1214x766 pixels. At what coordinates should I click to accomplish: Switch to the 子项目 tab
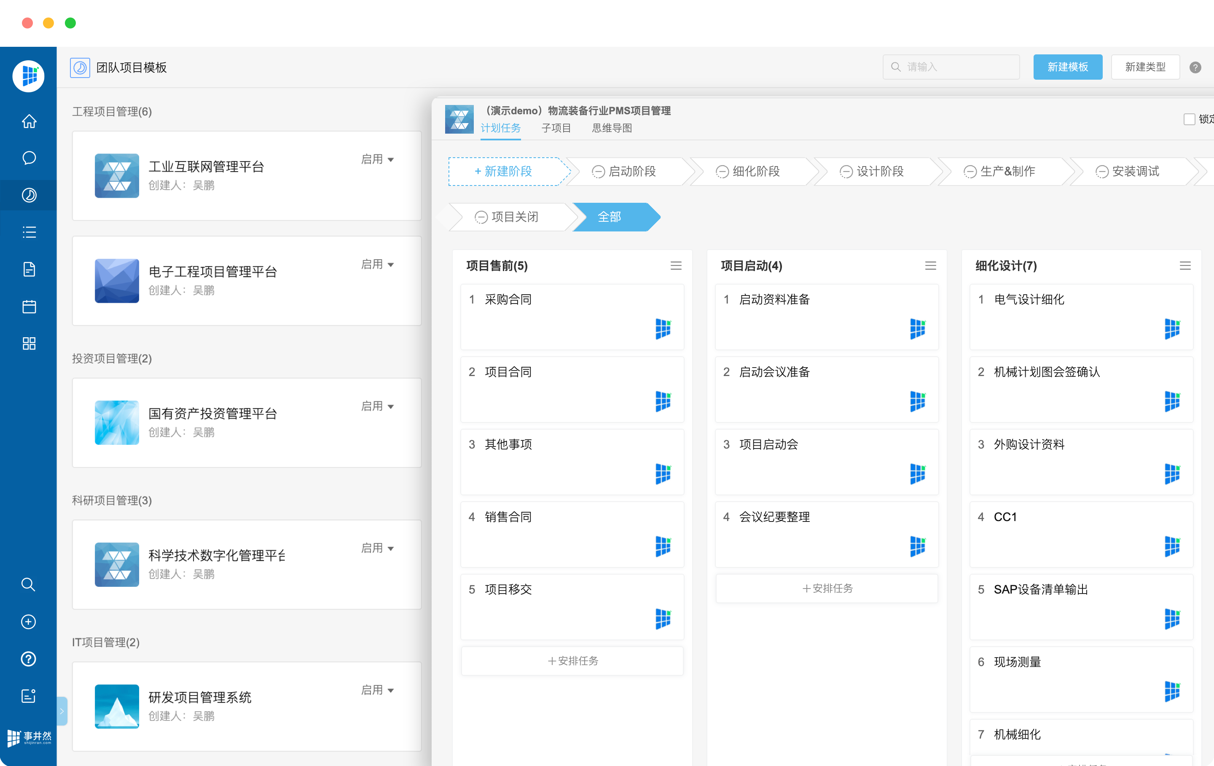pos(556,128)
